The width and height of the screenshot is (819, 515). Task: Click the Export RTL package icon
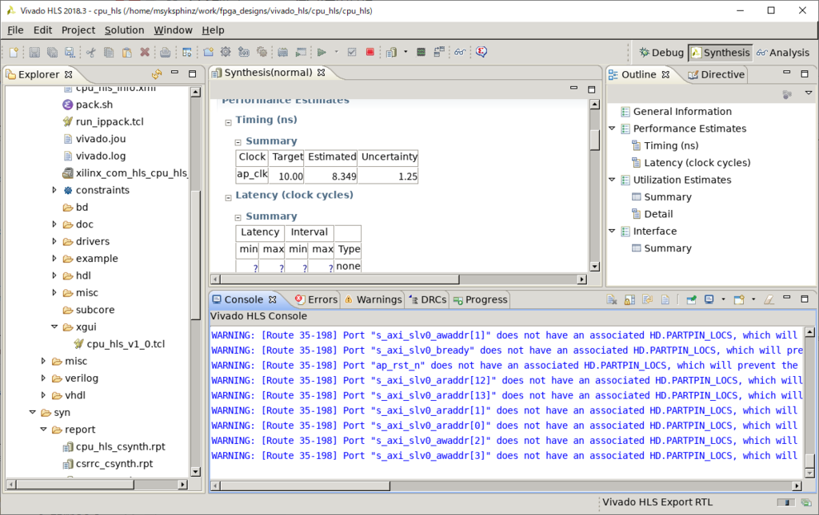pyautogui.click(x=390, y=52)
